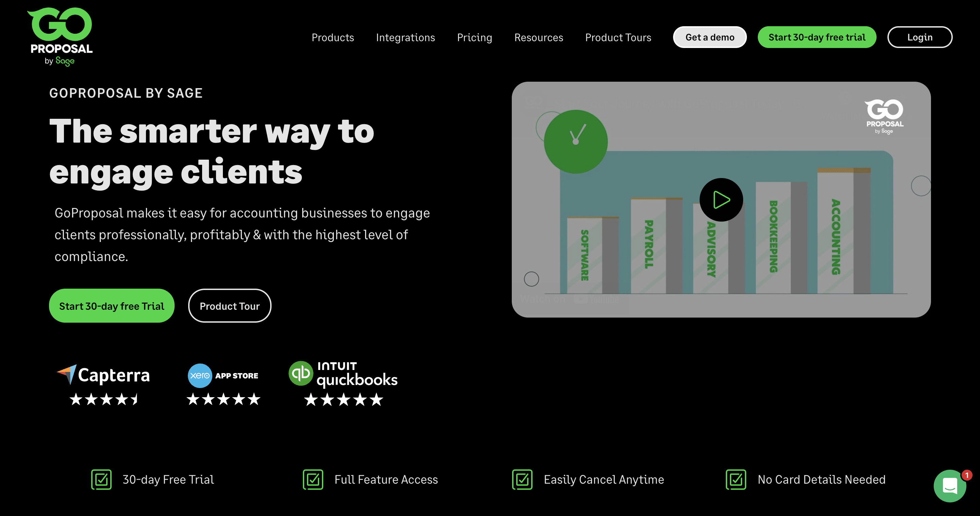Screen dimensions: 980x516
Task: Open the Product Tour button
Action: 229,306
